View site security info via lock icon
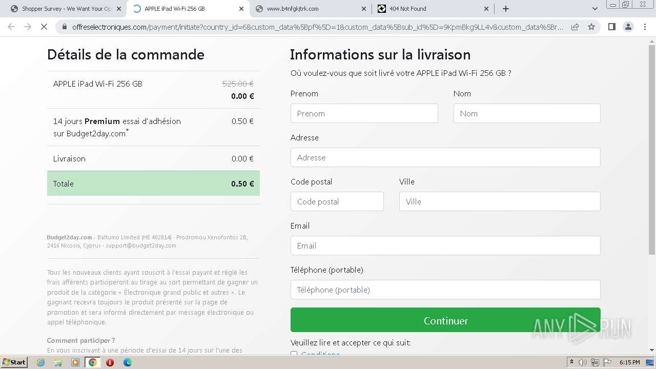The image size is (656, 369). 64,27
